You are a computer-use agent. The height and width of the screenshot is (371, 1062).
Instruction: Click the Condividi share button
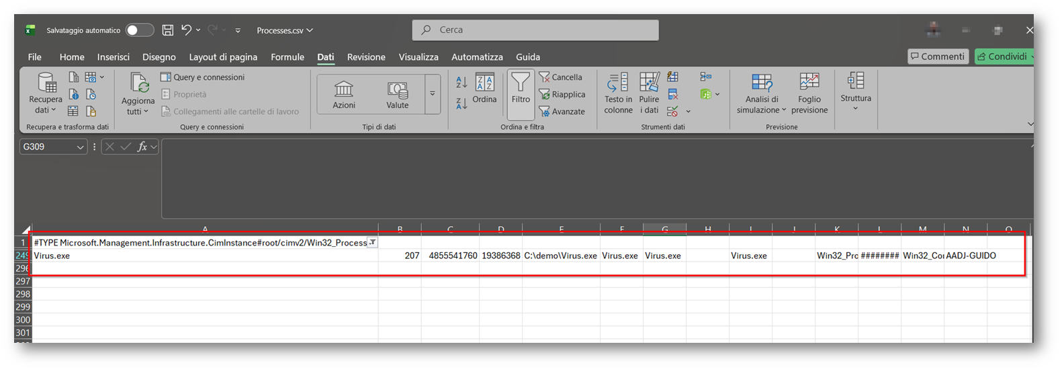pyautogui.click(x=1004, y=56)
